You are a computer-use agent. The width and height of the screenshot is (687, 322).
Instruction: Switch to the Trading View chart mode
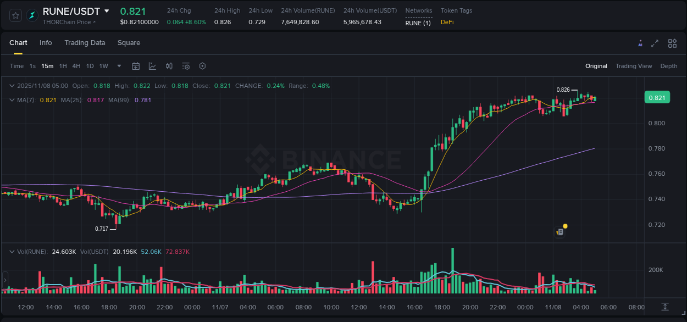point(634,66)
